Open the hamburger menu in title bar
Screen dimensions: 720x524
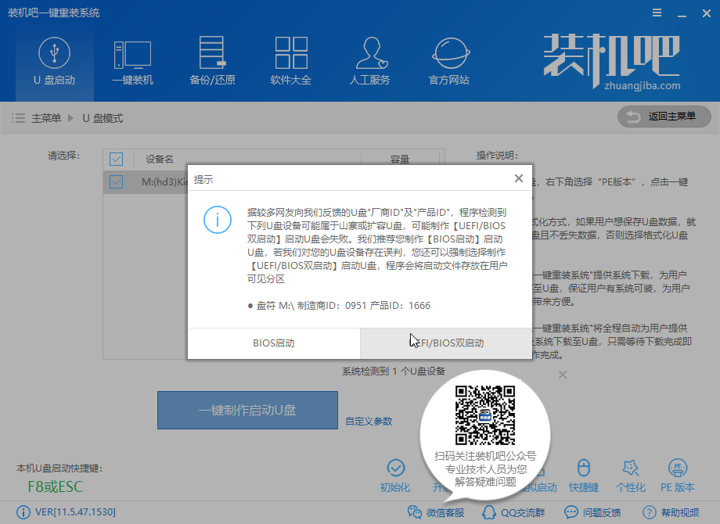[x=656, y=13]
